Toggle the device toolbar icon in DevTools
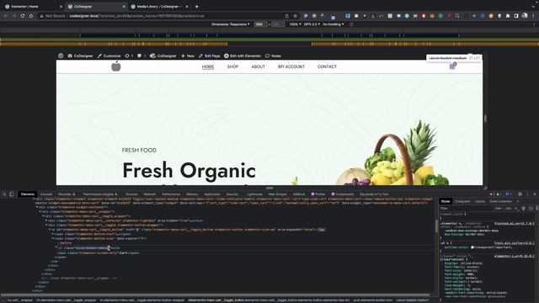The width and height of the screenshot is (539, 303). 11,194
